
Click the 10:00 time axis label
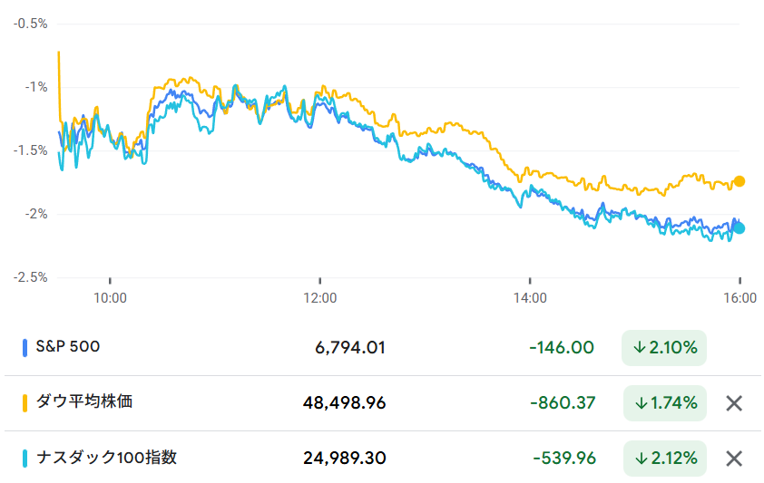pos(110,297)
